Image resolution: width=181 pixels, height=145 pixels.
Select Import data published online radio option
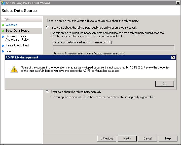pos(47,27)
